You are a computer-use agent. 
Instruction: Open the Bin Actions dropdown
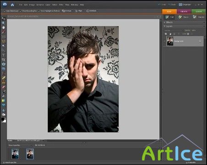(x=40, y=145)
